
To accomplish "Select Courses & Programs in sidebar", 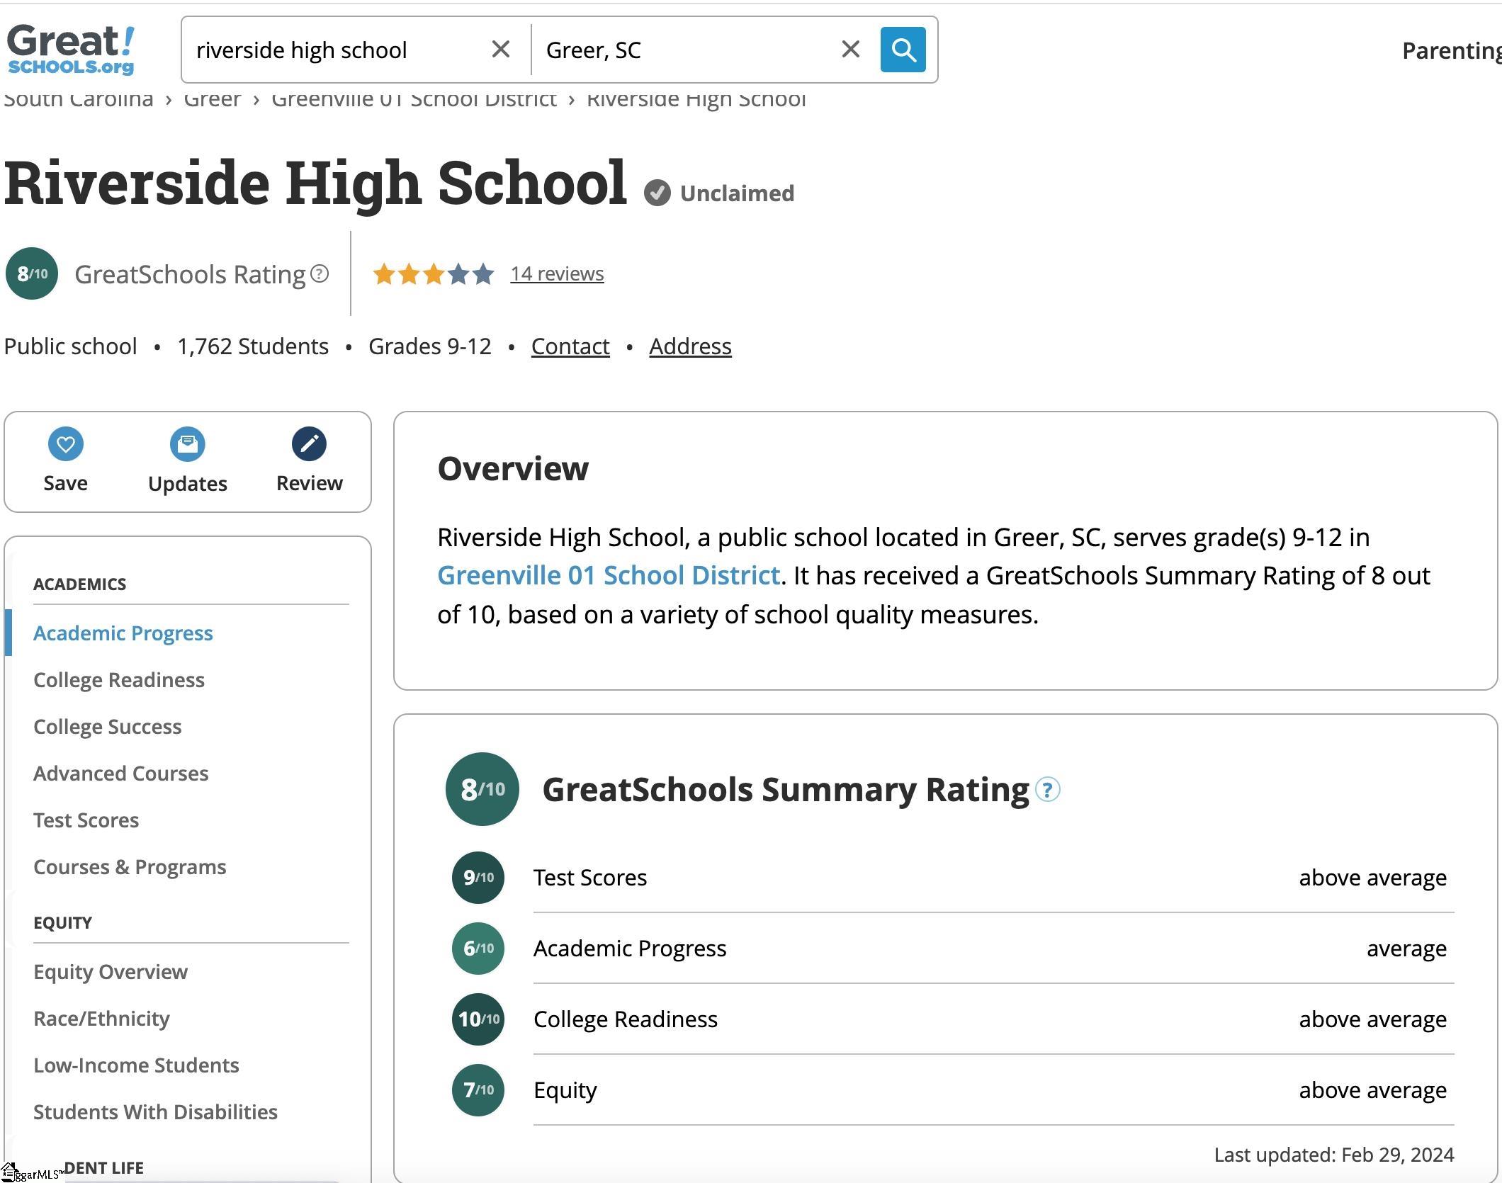I will tap(130, 867).
